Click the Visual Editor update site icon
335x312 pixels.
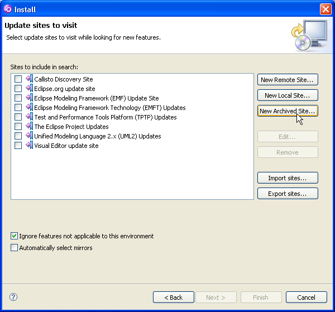click(x=30, y=145)
